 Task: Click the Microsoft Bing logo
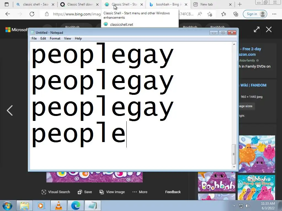point(17,30)
